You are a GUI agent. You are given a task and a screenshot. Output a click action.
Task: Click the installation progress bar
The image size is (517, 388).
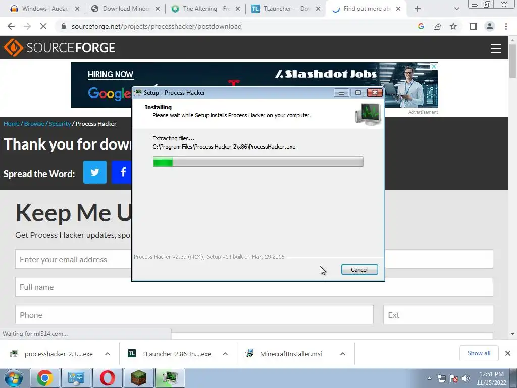[258, 162]
